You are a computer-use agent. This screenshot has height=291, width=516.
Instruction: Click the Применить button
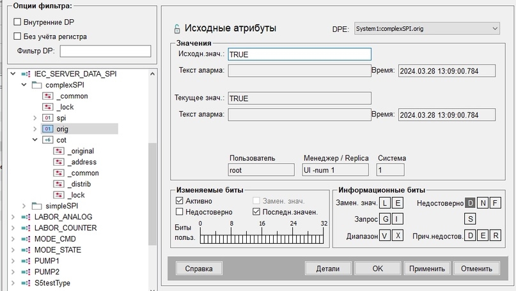point(427,269)
